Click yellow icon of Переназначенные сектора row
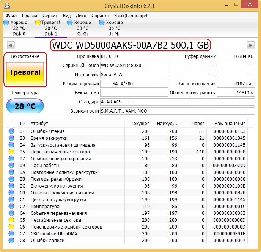Viewport: 261px width, 252px height. pos(11,152)
